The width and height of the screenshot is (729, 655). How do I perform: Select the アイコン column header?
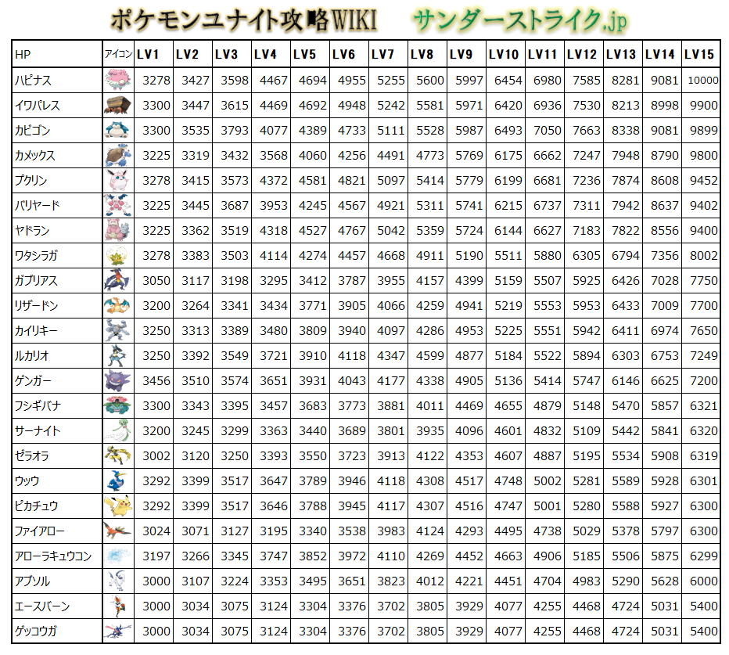point(117,55)
